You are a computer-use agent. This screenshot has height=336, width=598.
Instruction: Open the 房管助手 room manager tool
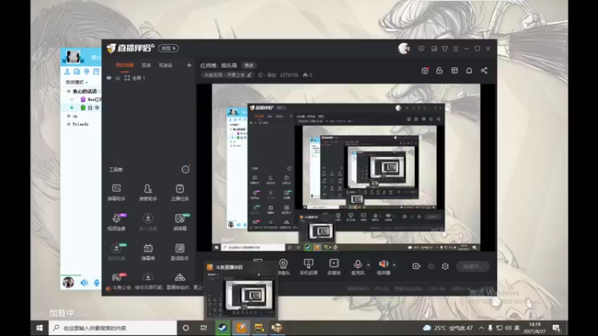pyautogui.click(x=148, y=192)
